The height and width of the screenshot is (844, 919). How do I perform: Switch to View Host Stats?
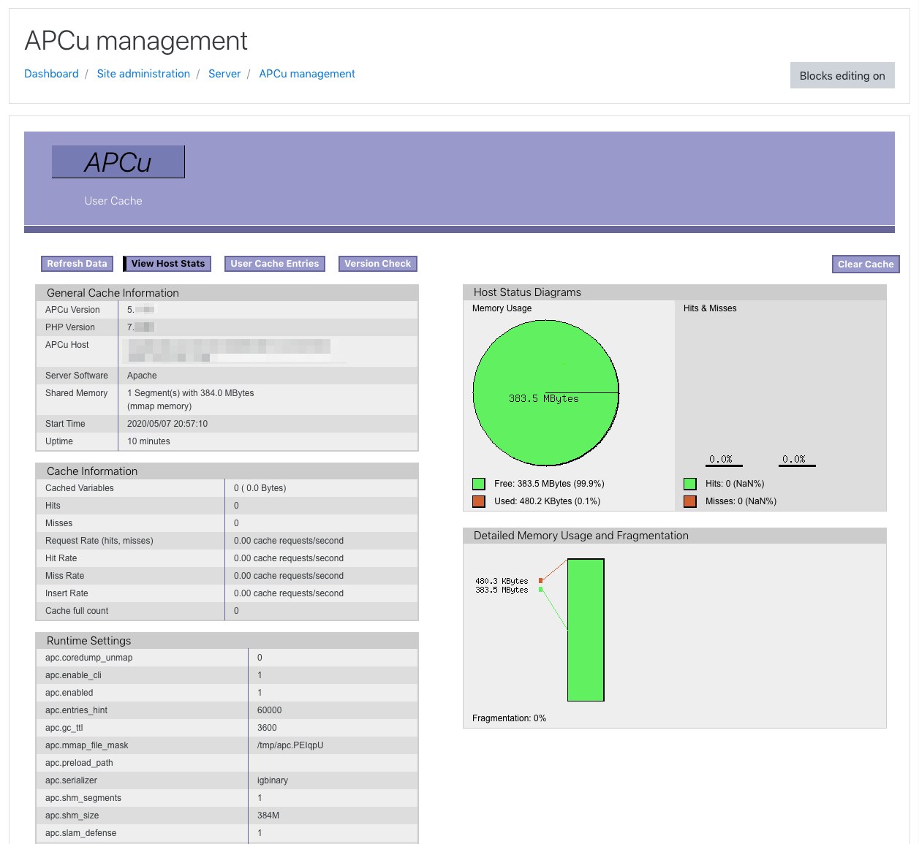(167, 264)
